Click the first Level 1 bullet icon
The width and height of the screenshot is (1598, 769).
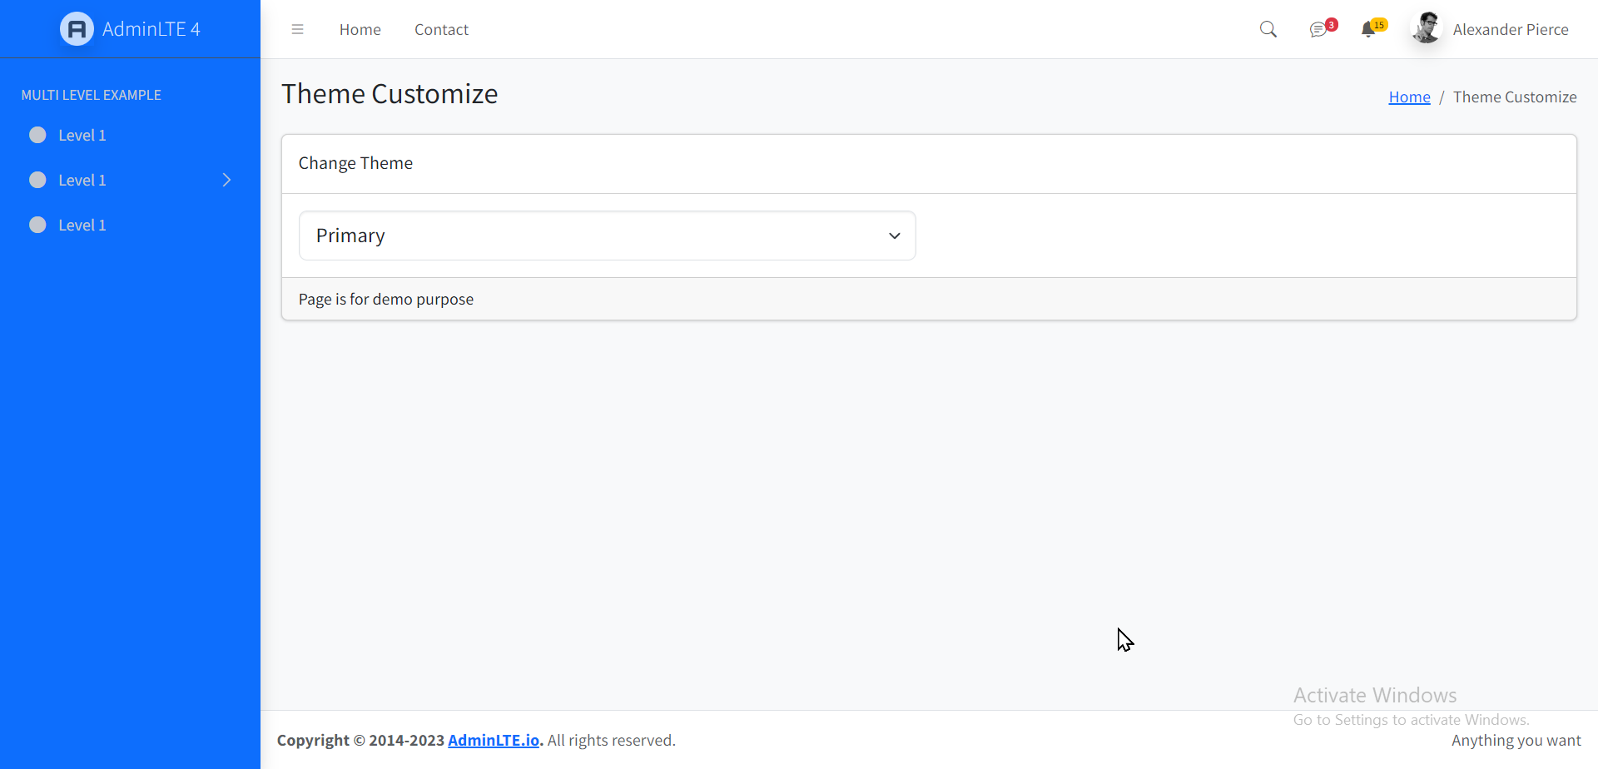(x=37, y=134)
